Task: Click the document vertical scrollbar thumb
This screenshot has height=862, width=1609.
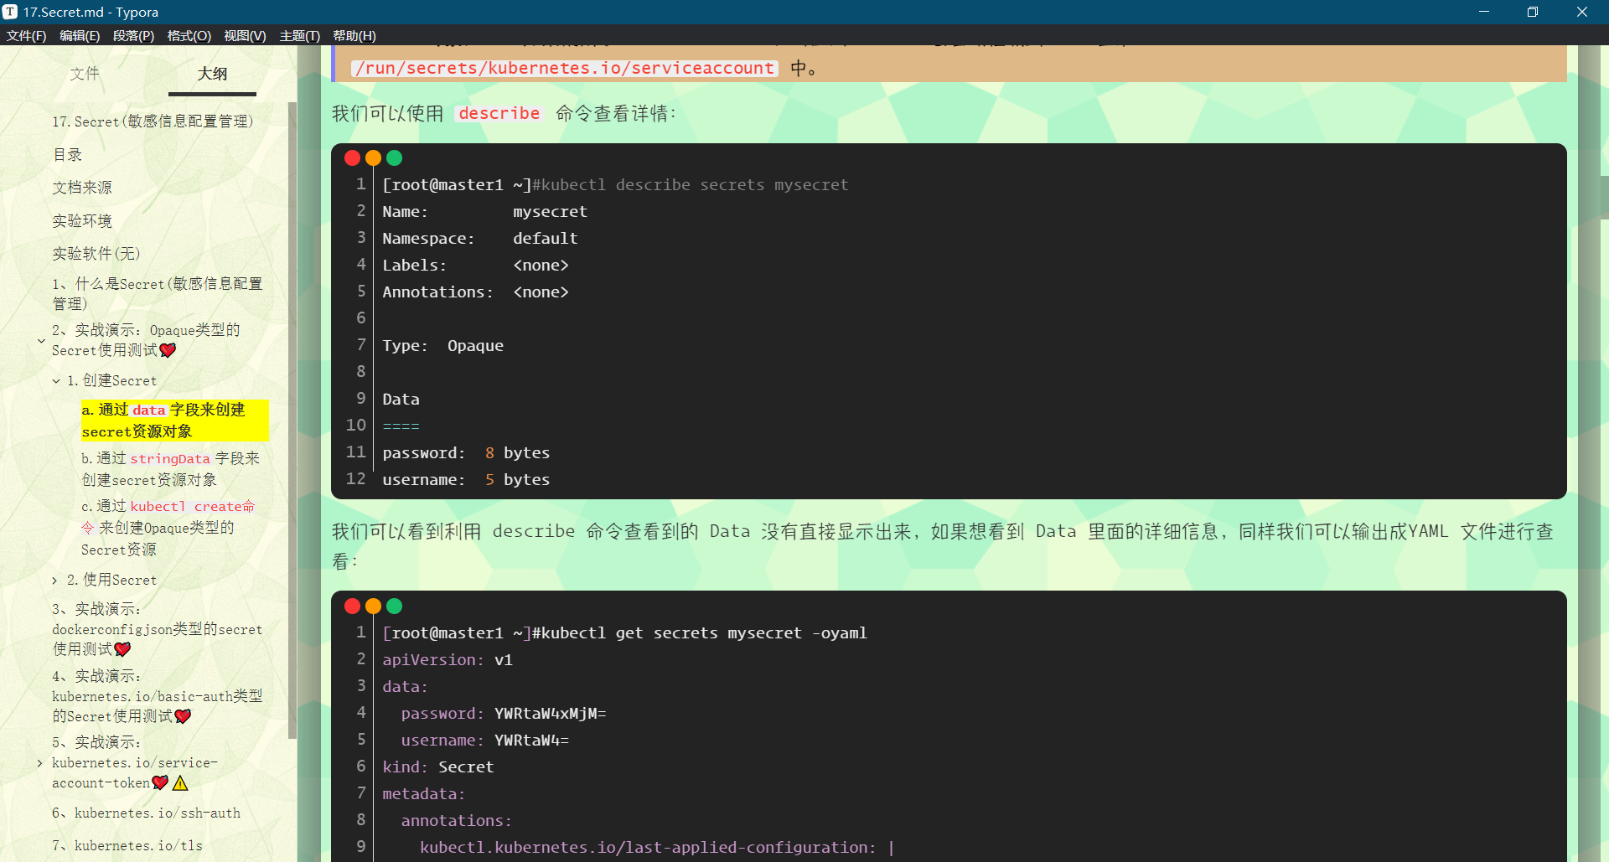Action: point(1604,197)
